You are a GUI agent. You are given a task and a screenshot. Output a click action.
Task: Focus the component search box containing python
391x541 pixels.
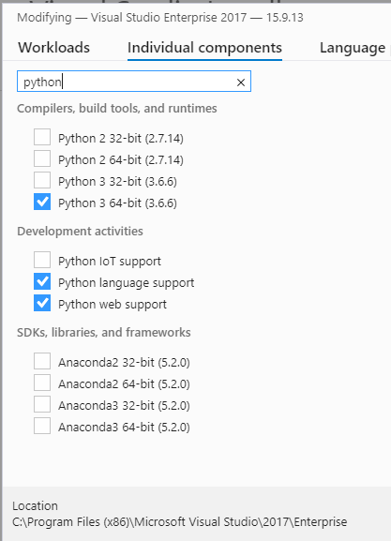coord(134,82)
